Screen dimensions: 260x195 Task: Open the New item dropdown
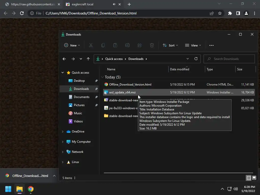pyautogui.click(x=72, y=45)
